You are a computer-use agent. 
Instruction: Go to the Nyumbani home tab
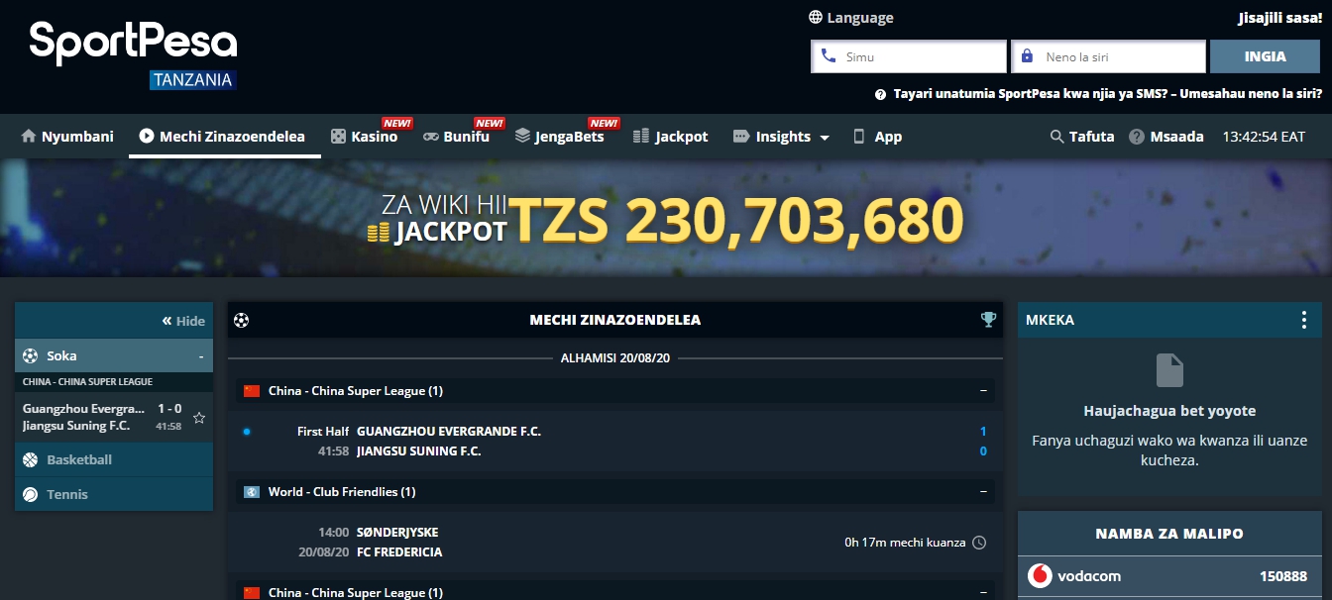click(x=67, y=137)
